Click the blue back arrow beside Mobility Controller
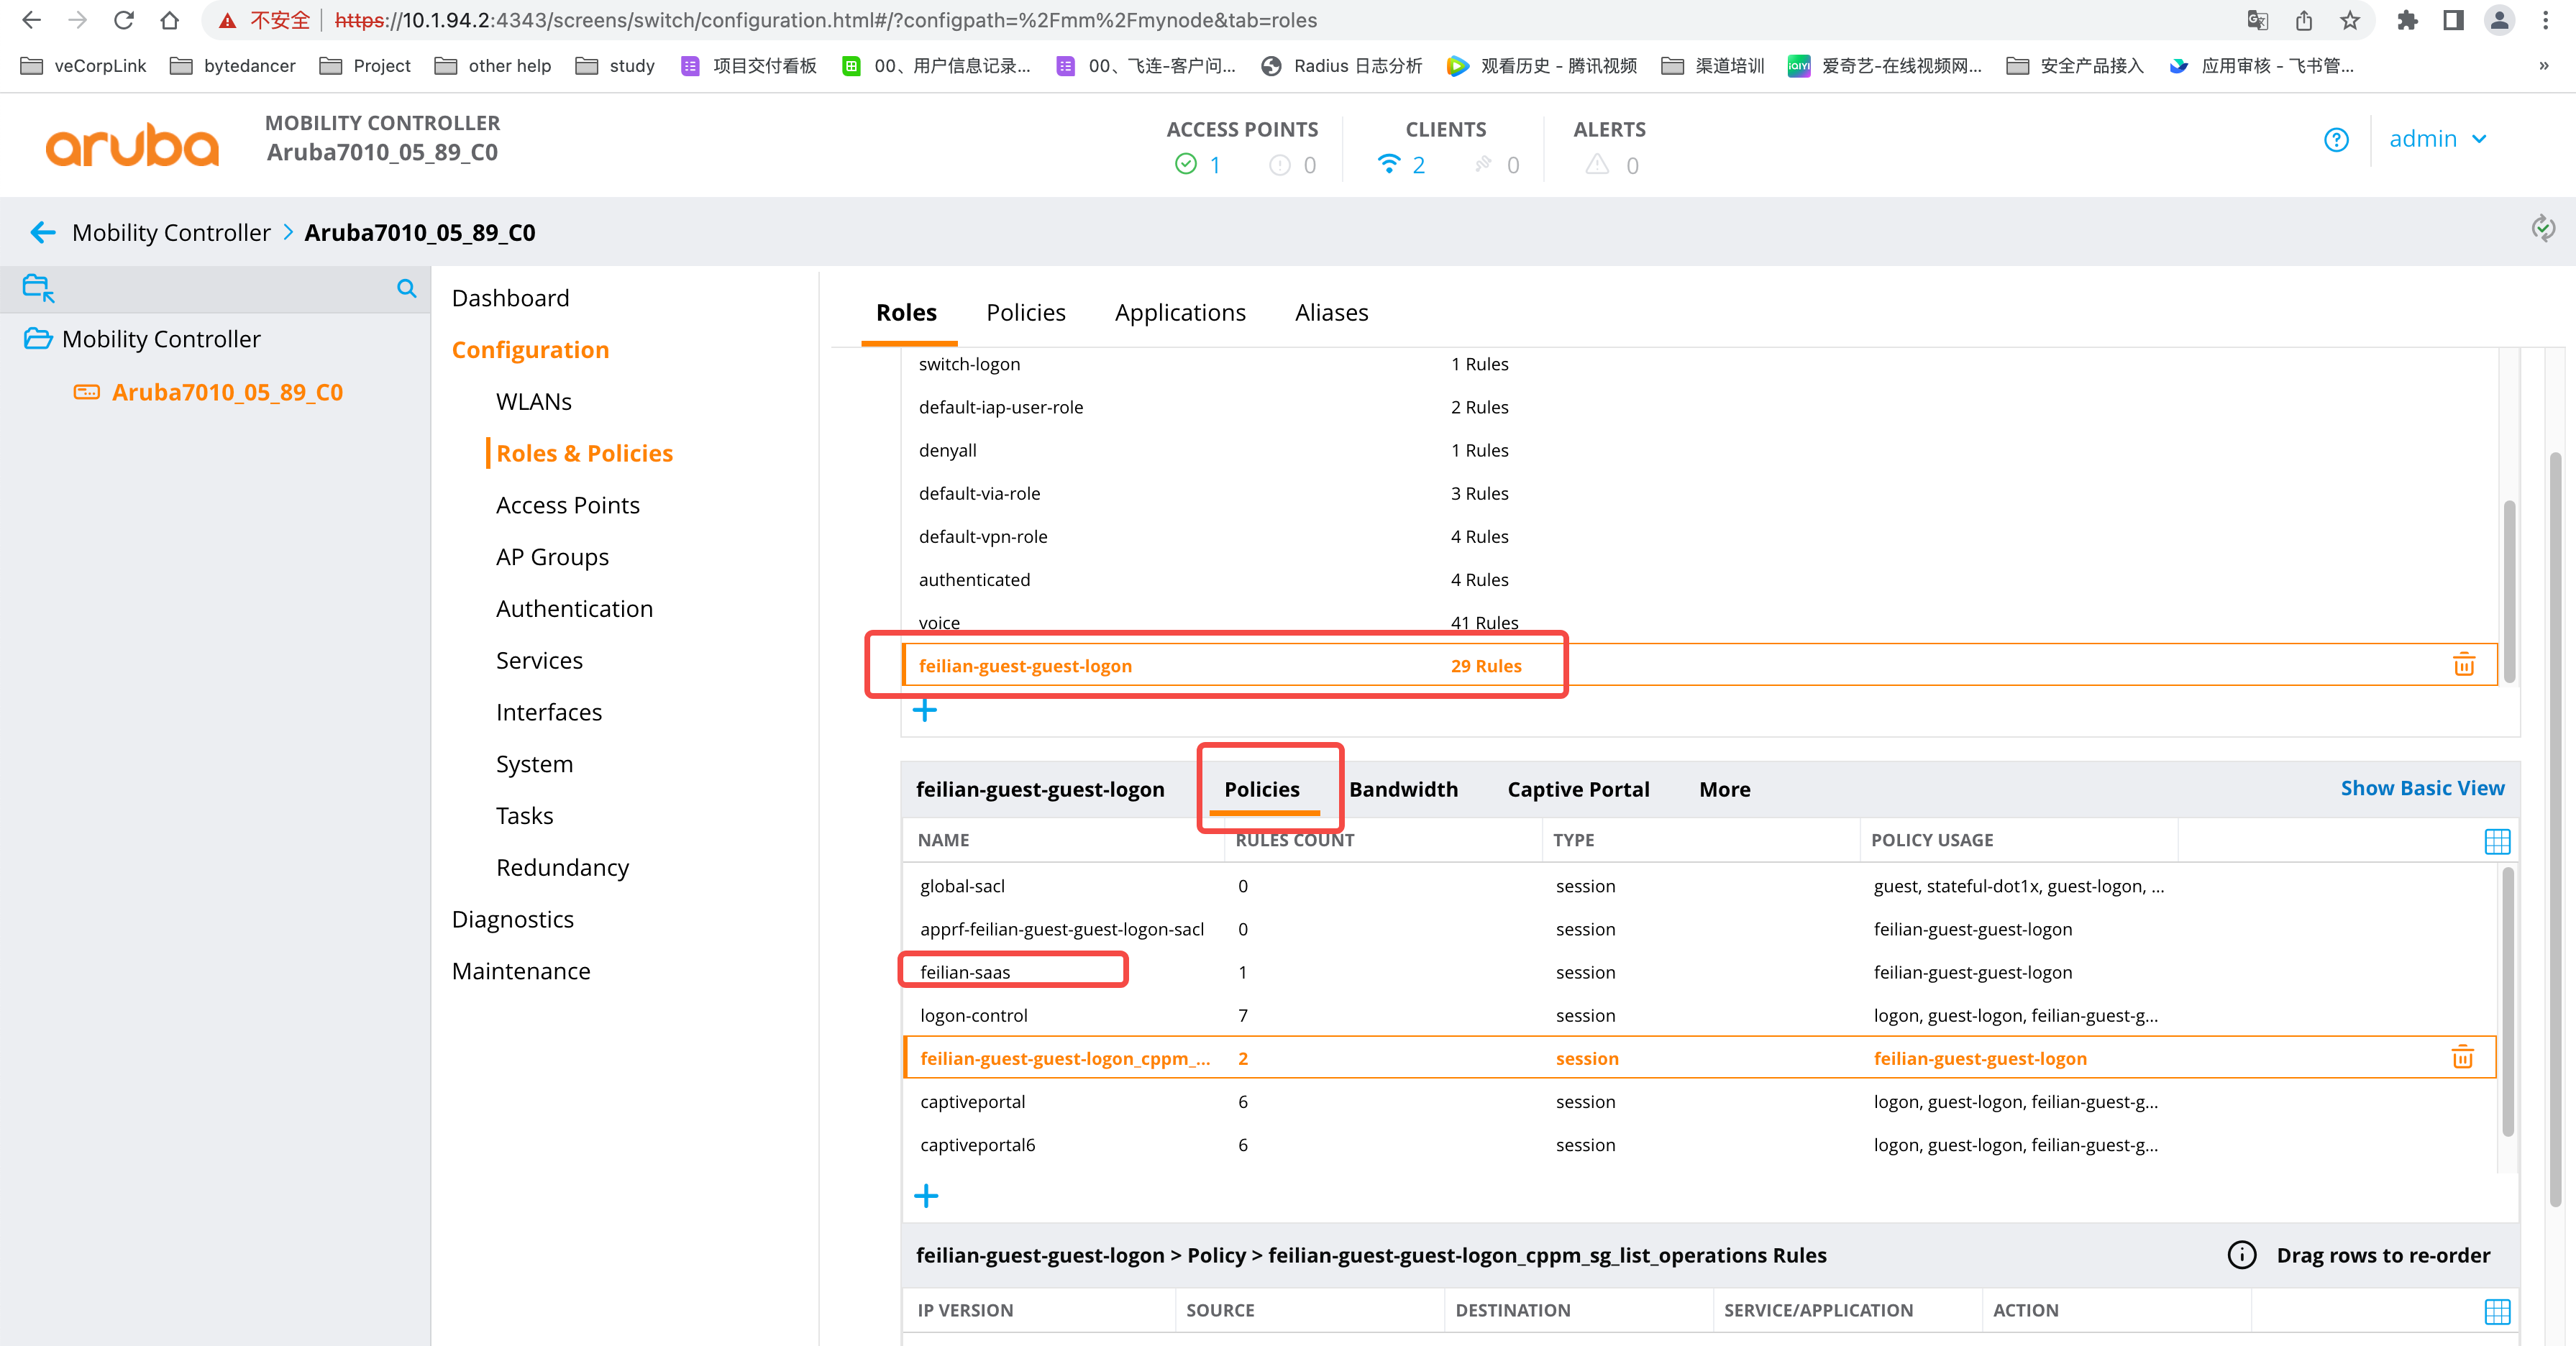The height and width of the screenshot is (1346, 2576). [43, 233]
